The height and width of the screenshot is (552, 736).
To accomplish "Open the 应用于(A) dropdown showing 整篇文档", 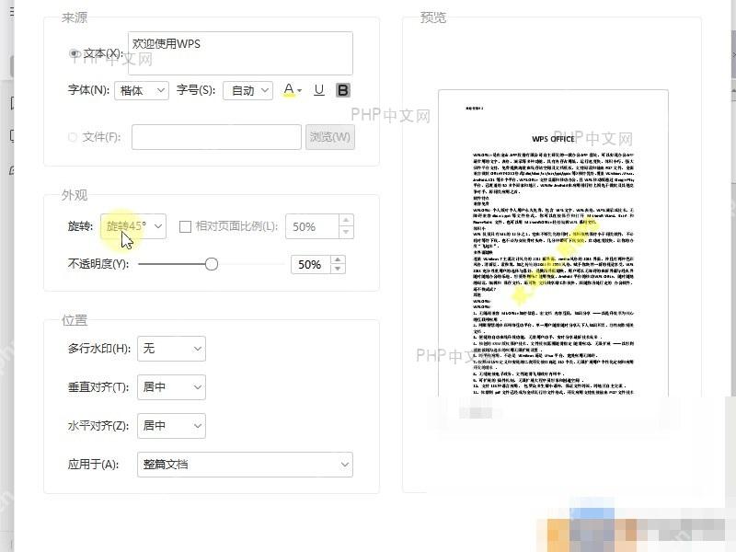I will pyautogui.click(x=245, y=465).
